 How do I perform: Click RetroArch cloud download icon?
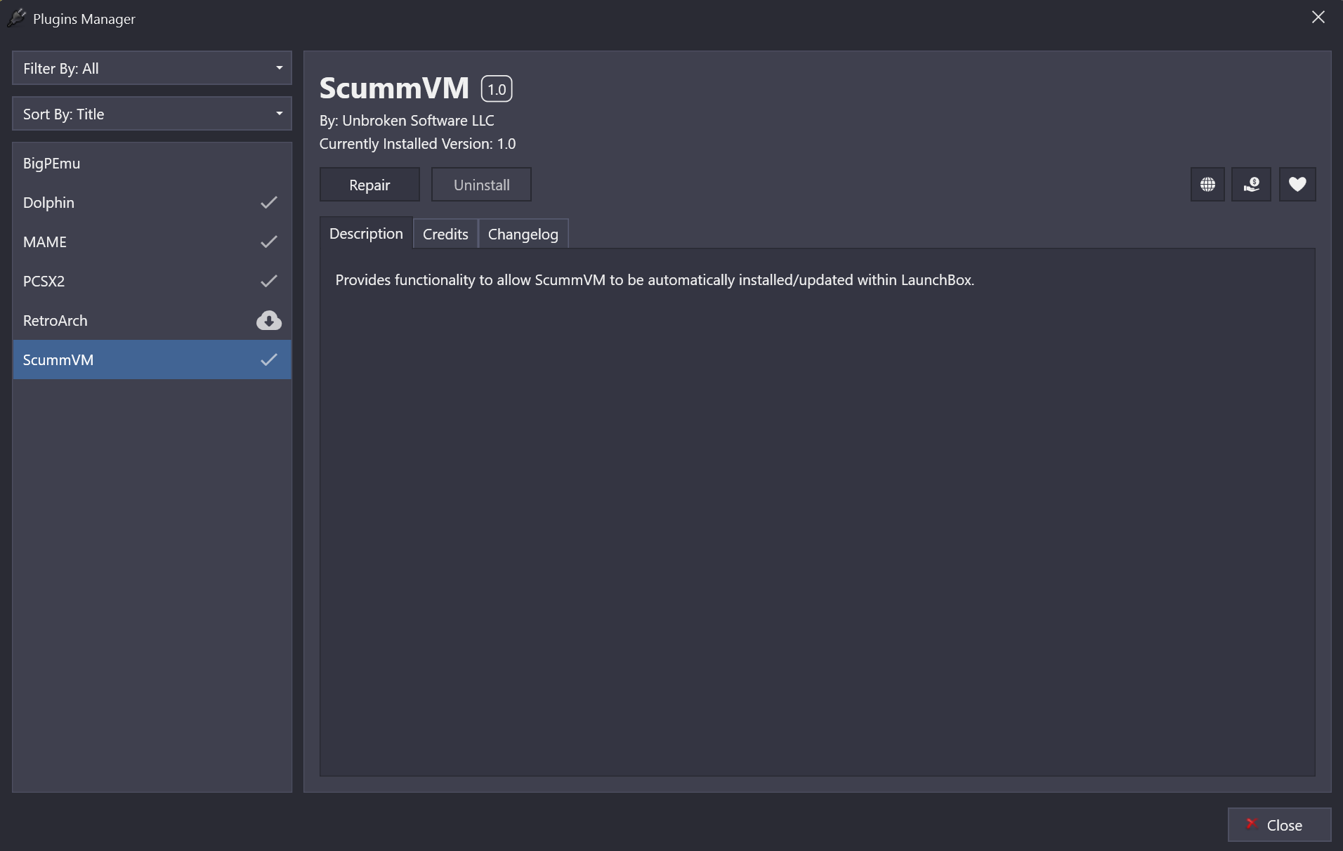point(269,320)
